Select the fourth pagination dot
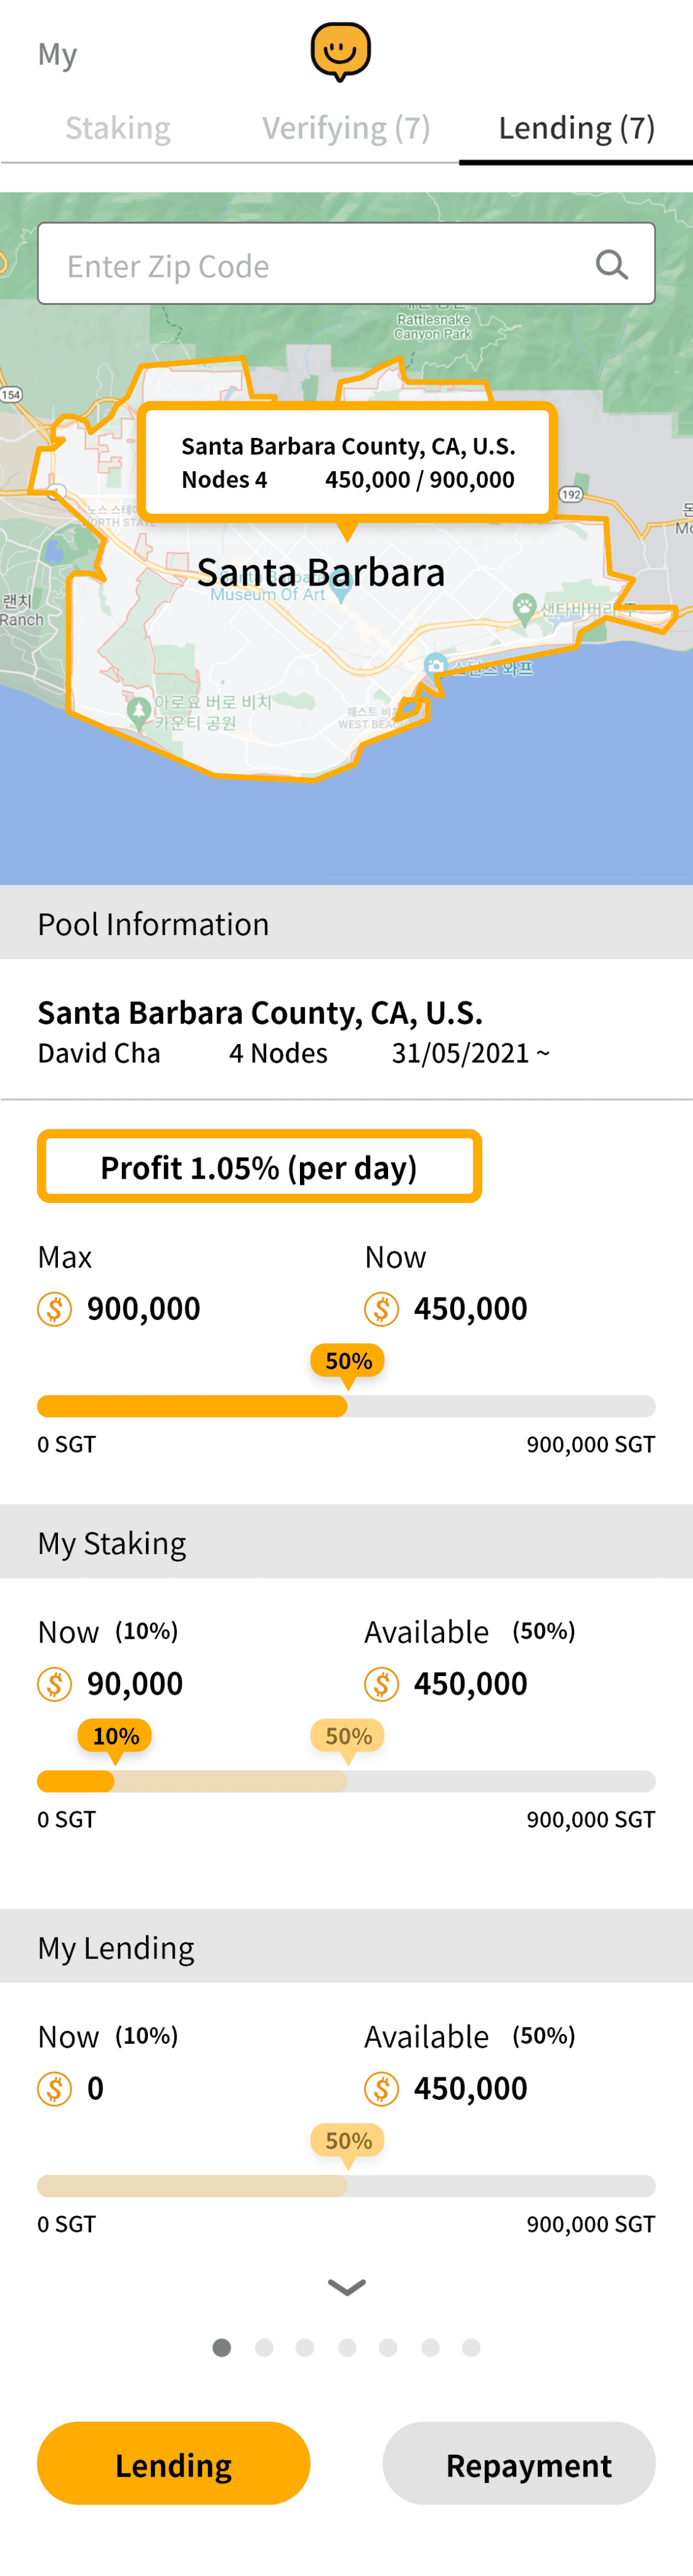Image resolution: width=693 pixels, height=2576 pixels. pos(347,2347)
